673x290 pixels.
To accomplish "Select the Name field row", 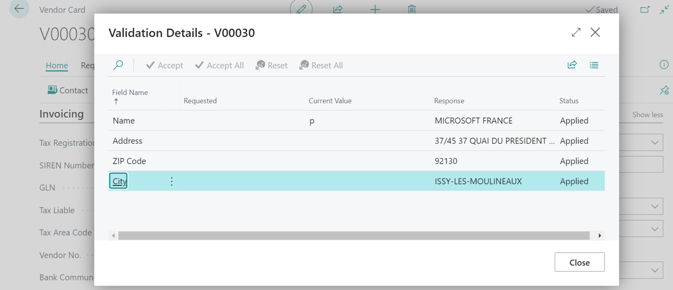I will click(x=357, y=120).
